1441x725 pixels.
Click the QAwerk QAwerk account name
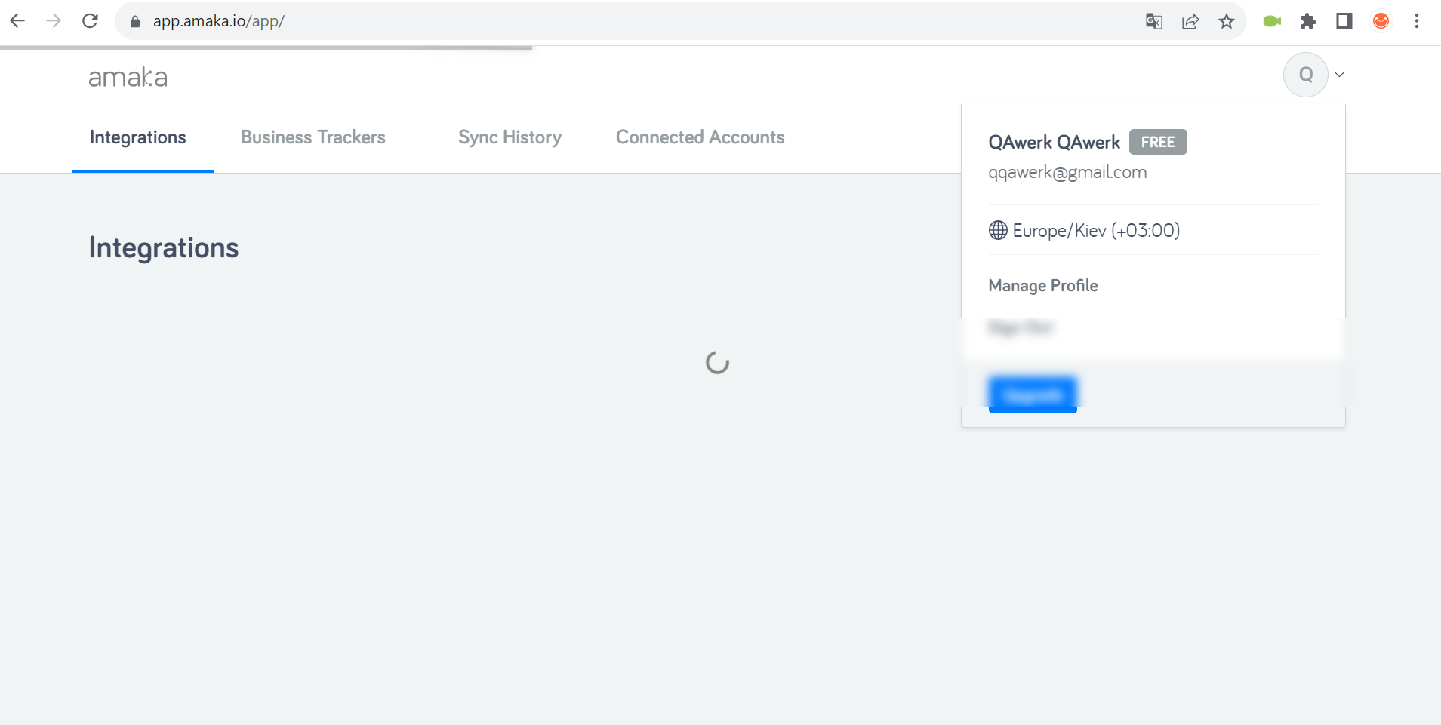(x=1055, y=143)
